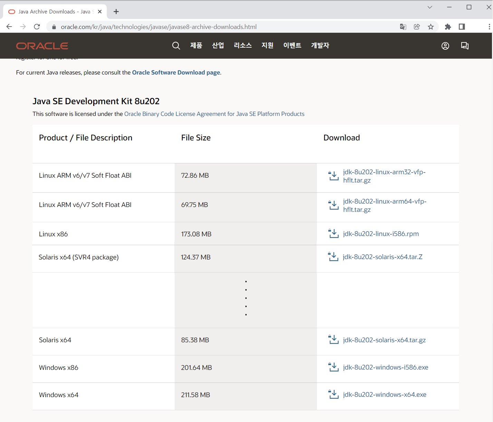
Task: Open the user account icon
Action: pos(445,46)
